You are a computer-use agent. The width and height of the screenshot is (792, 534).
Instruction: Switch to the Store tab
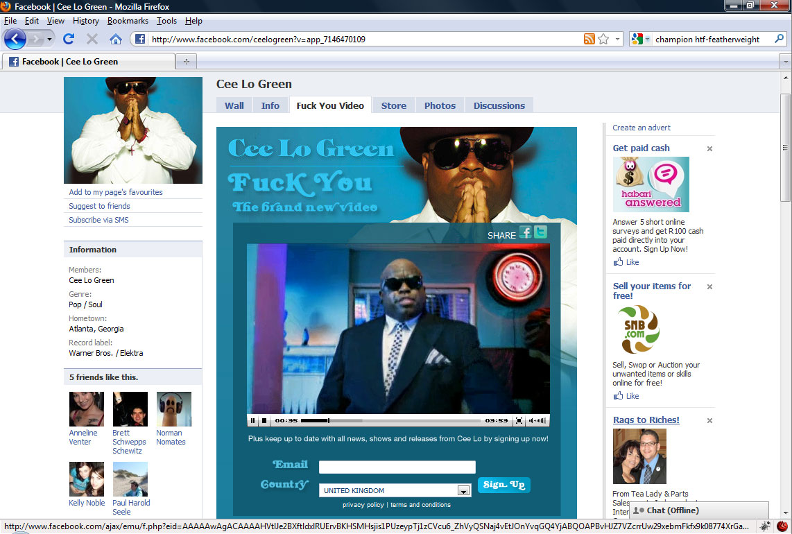point(393,105)
